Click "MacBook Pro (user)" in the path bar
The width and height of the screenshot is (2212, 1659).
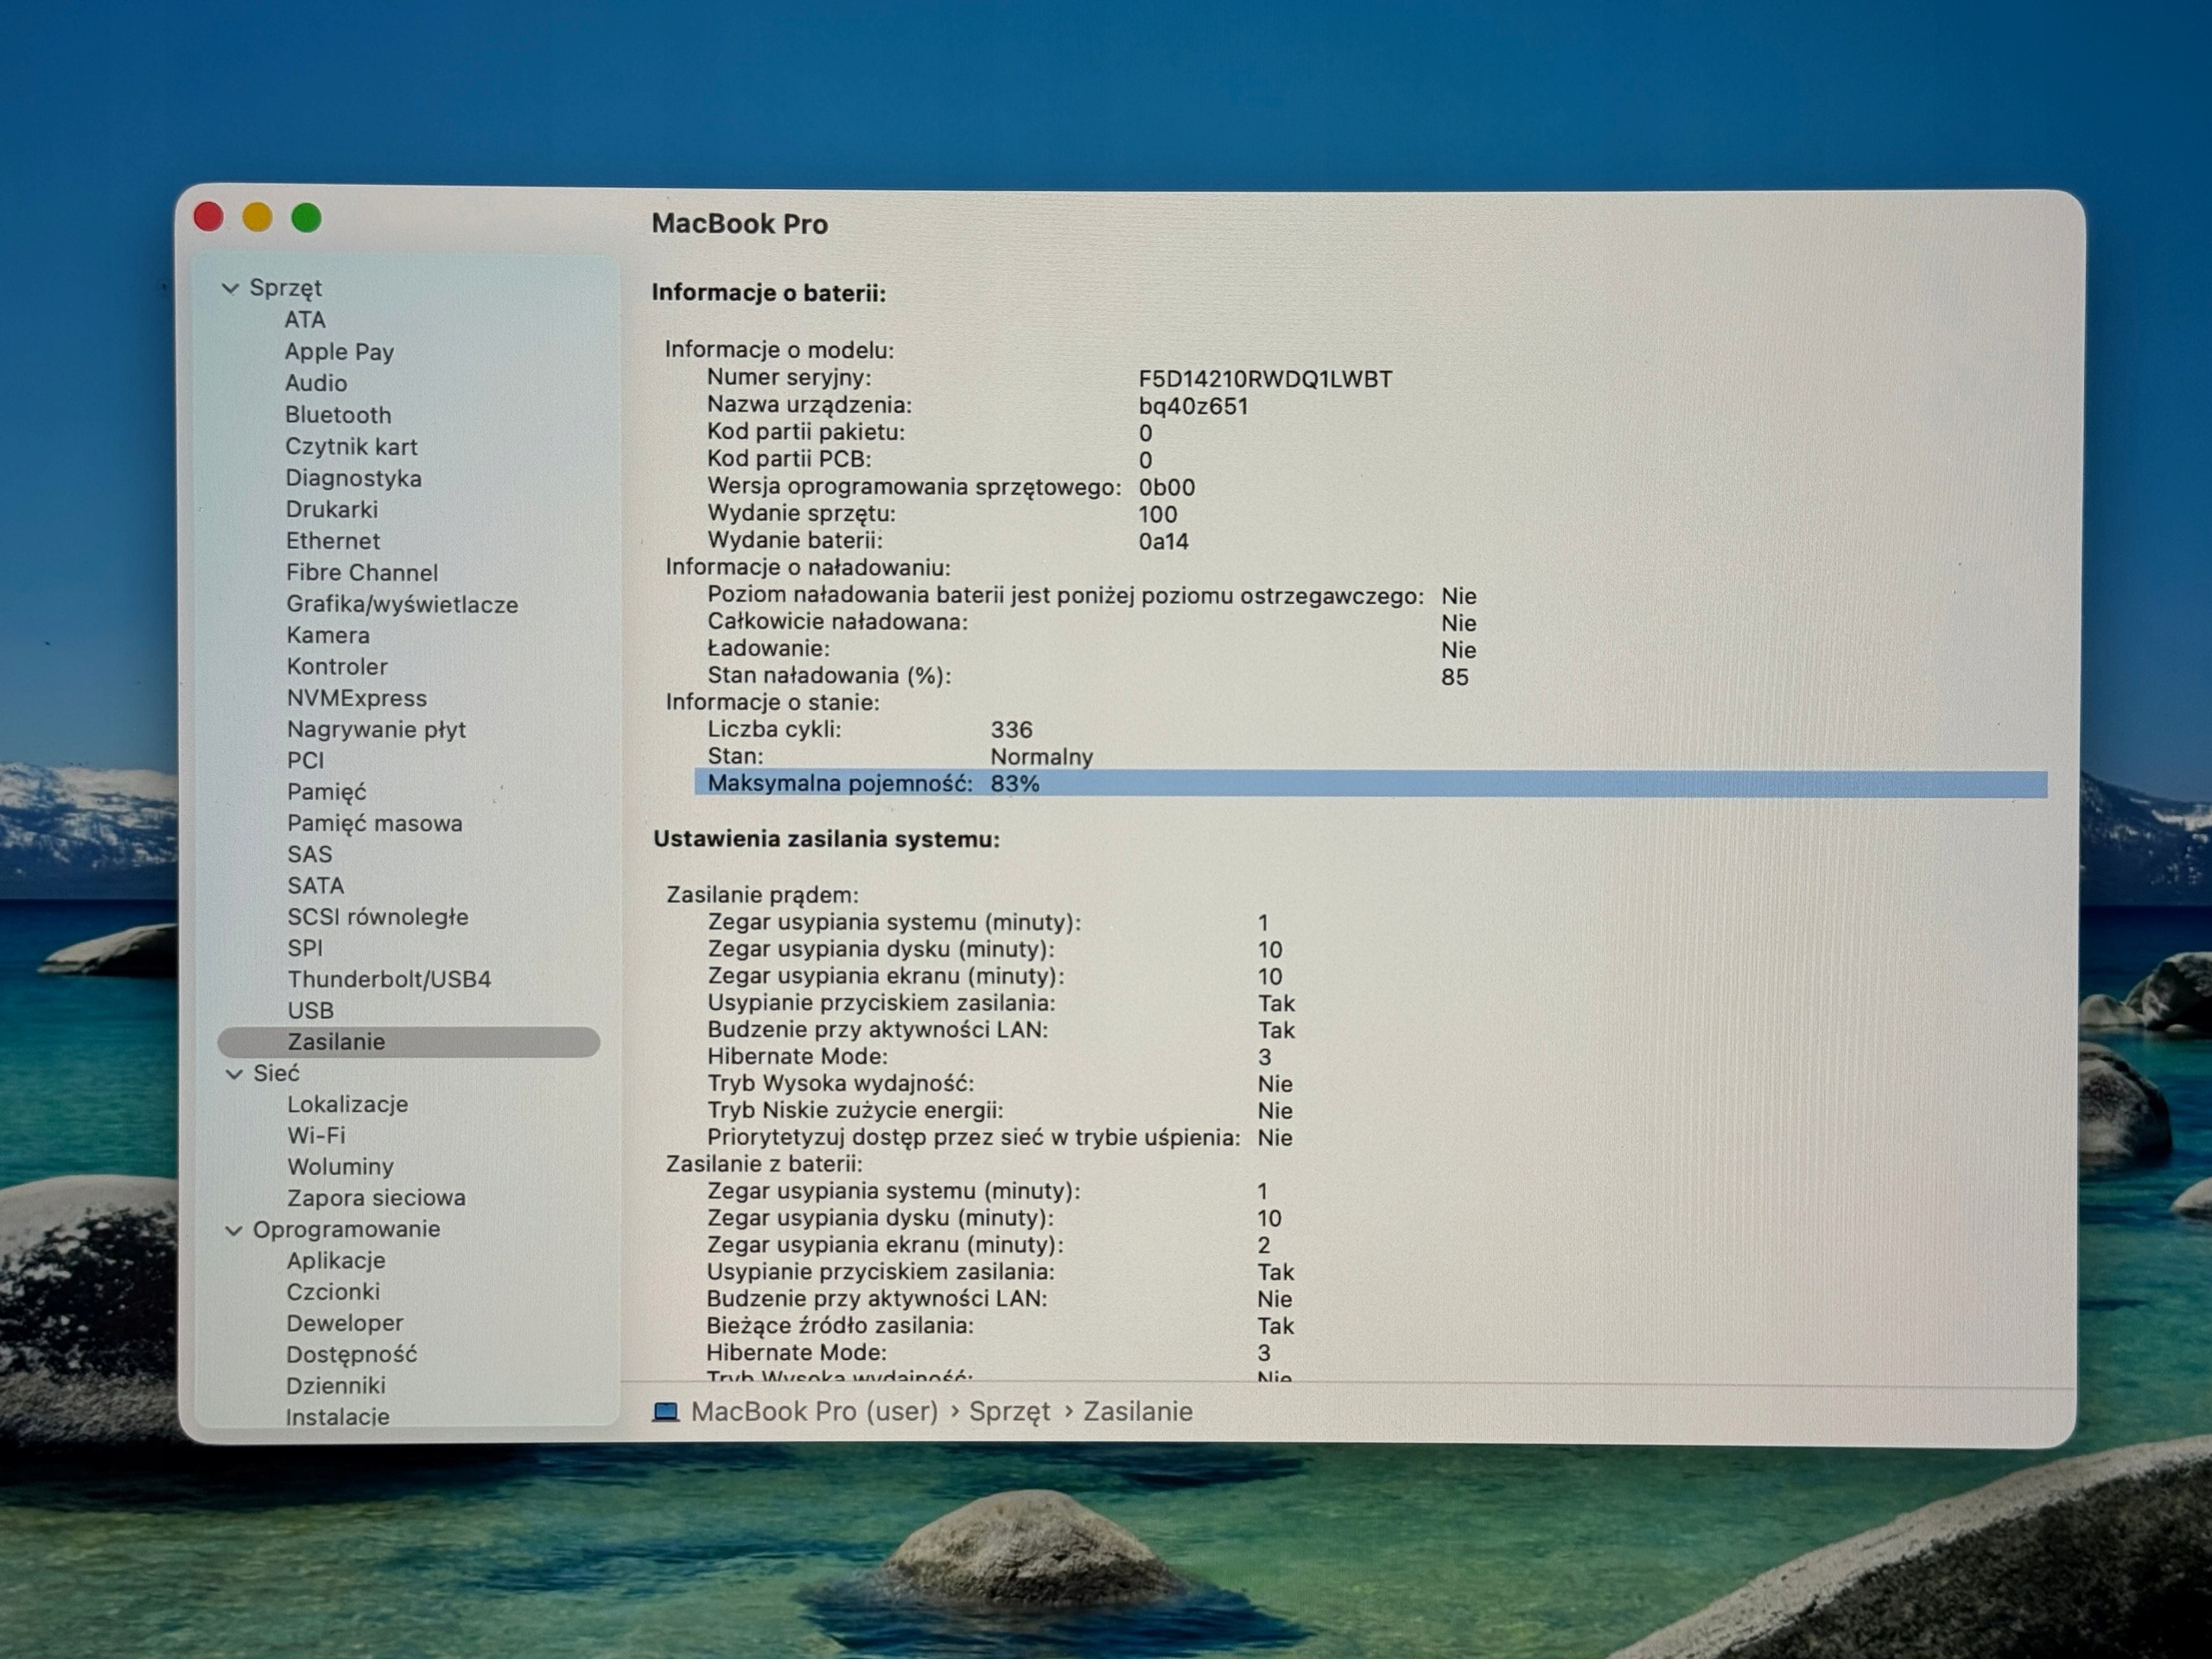point(815,1412)
